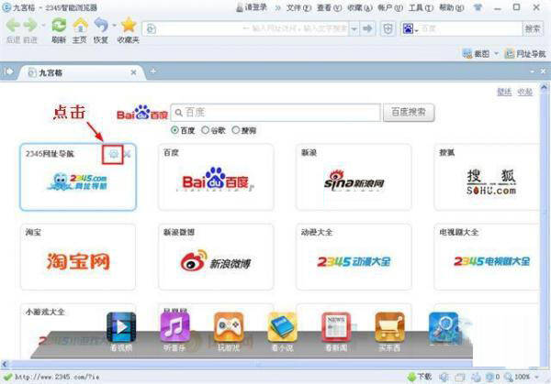Open the zoom level dropdown in status bar

click(x=536, y=378)
